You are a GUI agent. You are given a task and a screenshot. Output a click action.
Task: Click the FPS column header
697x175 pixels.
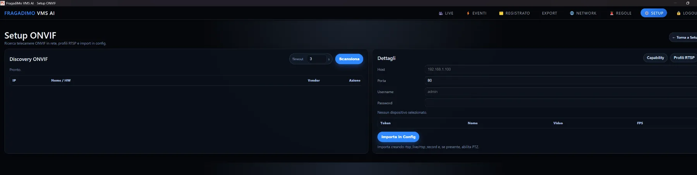pos(640,123)
